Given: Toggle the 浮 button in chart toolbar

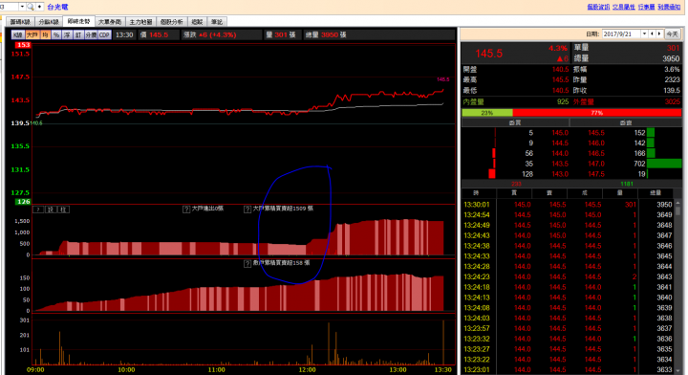Looking at the screenshot, I should tap(67, 34).
